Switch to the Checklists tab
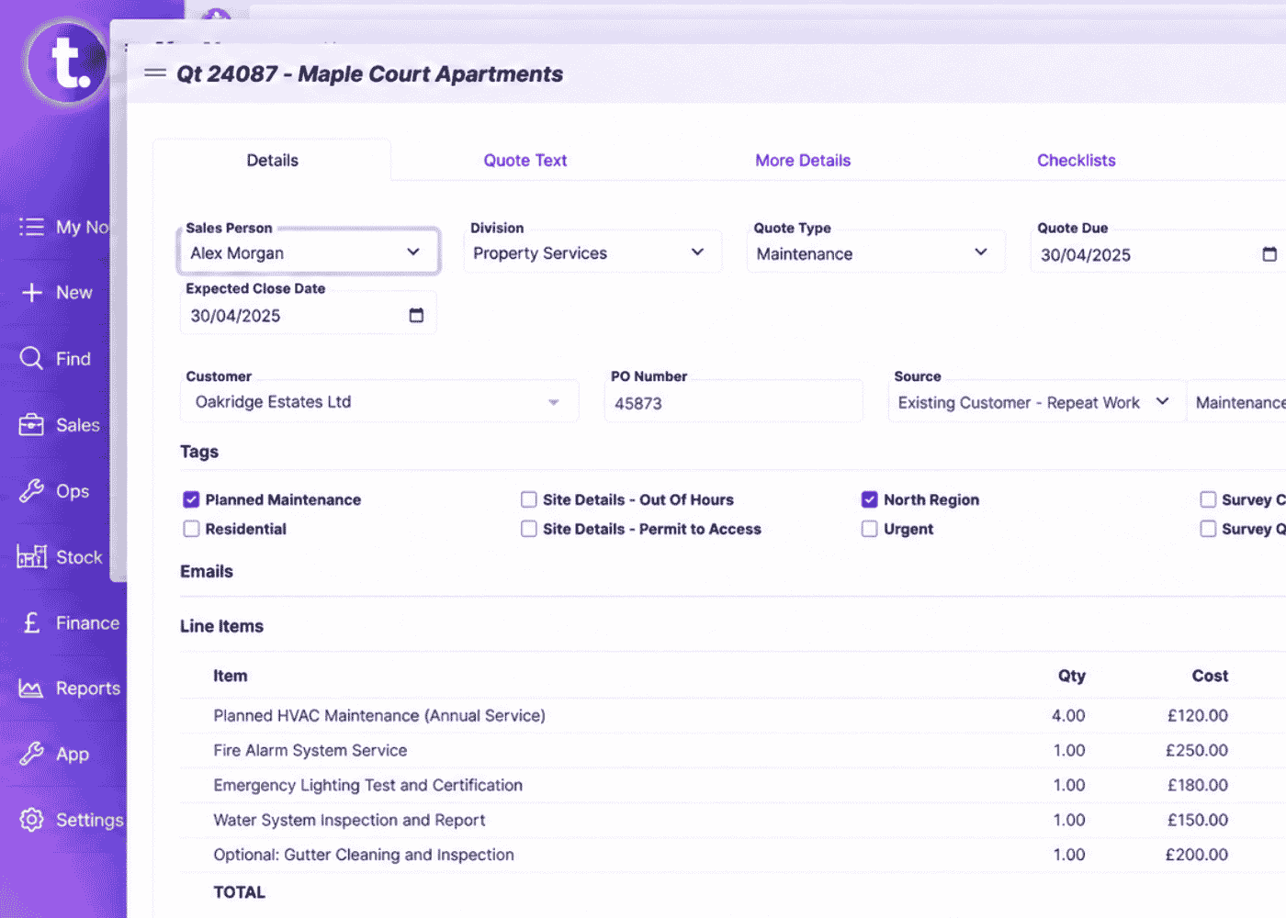 [x=1077, y=161]
